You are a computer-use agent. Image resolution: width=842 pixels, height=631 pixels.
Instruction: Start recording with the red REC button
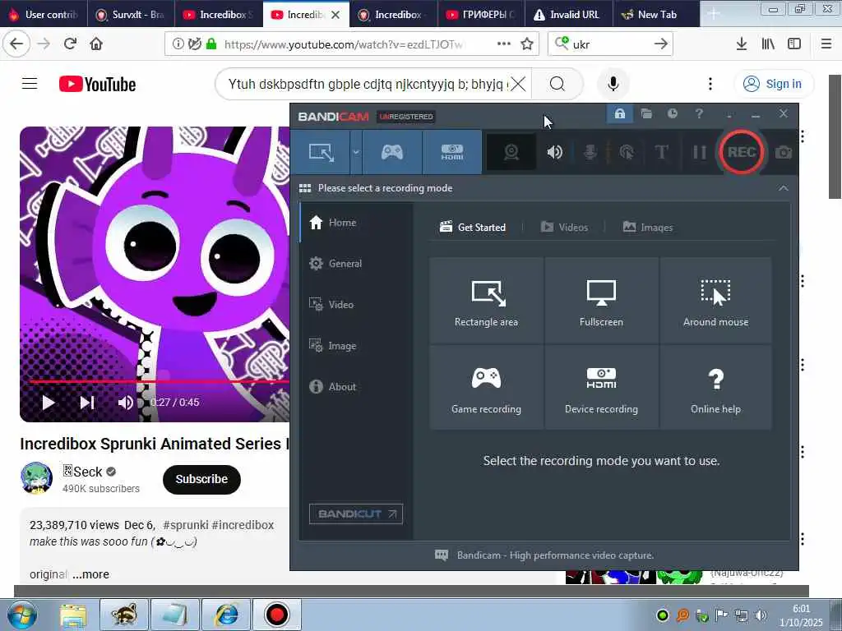tap(742, 152)
